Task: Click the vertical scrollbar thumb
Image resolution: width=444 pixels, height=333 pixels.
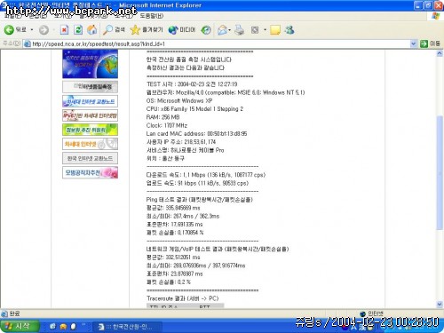Action: pos(440,172)
